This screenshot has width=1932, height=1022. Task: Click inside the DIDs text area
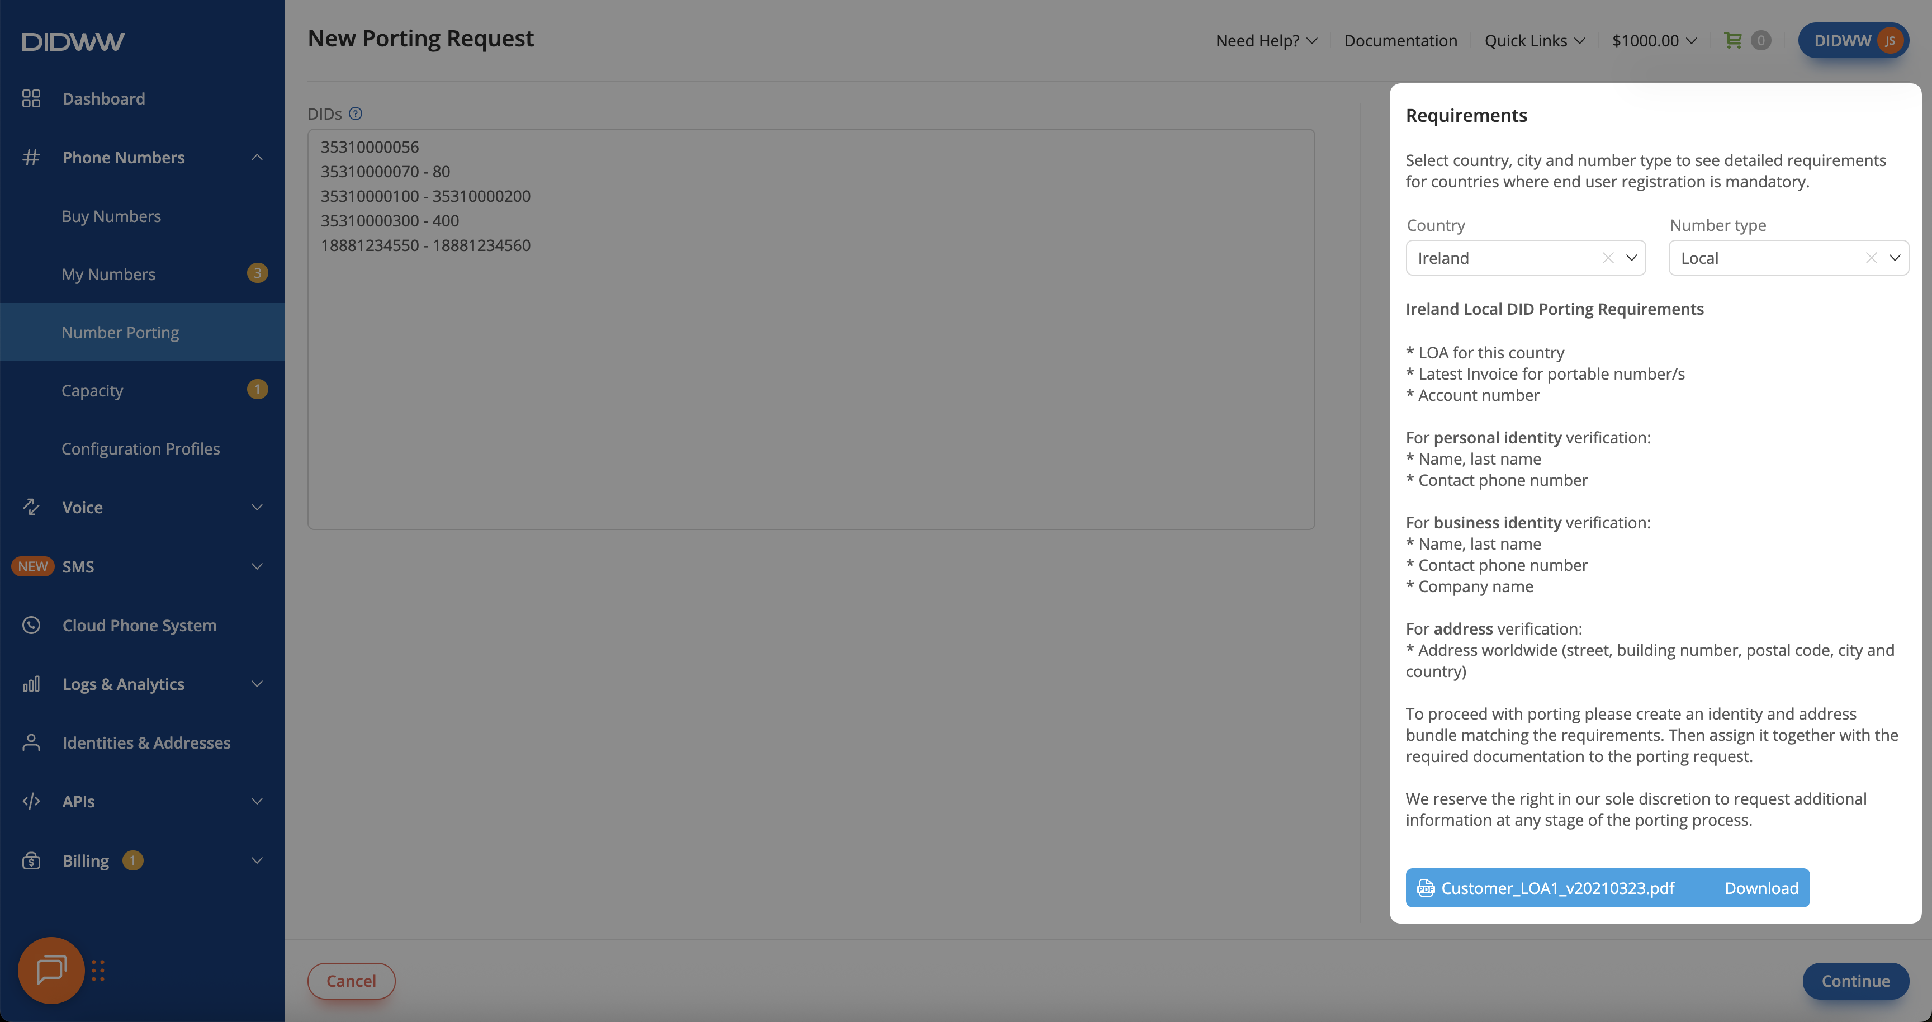pos(810,375)
